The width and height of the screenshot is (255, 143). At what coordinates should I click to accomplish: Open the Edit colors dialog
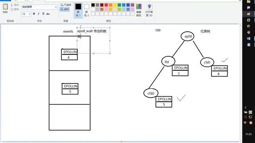pyautogui.click(x=139, y=10)
